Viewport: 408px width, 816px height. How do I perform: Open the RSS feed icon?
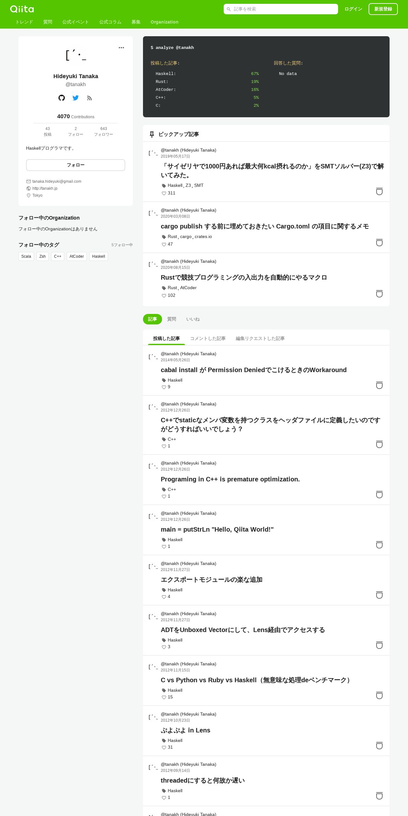pyautogui.click(x=89, y=98)
